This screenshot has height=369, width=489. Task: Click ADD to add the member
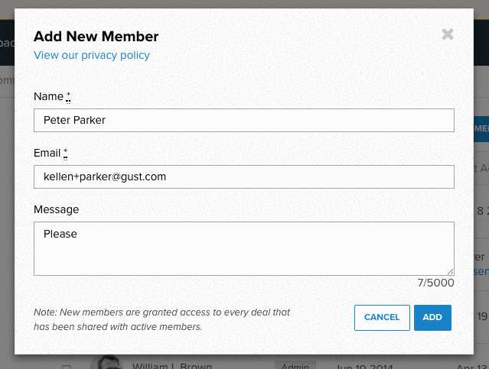pyautogui.click(x=432, y=318)
